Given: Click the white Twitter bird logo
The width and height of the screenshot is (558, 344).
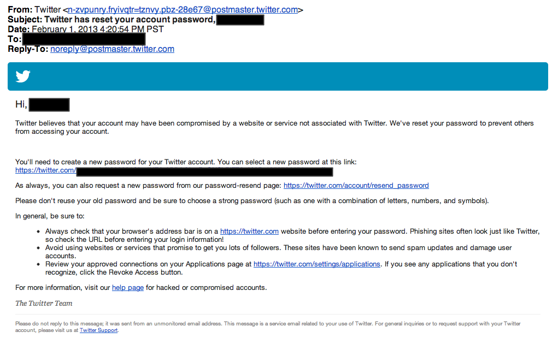Looking at the screenshot, I should click(23, 76).
